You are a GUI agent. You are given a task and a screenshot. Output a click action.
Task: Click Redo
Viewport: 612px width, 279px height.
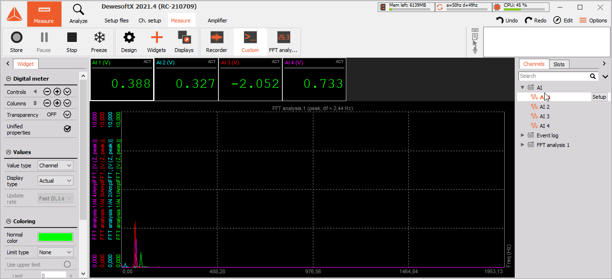(x=536, y=21)
